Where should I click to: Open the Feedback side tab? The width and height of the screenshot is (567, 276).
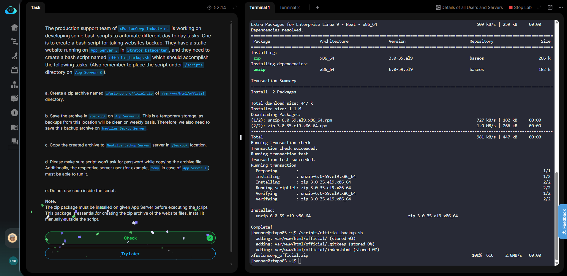pos(563,221)
